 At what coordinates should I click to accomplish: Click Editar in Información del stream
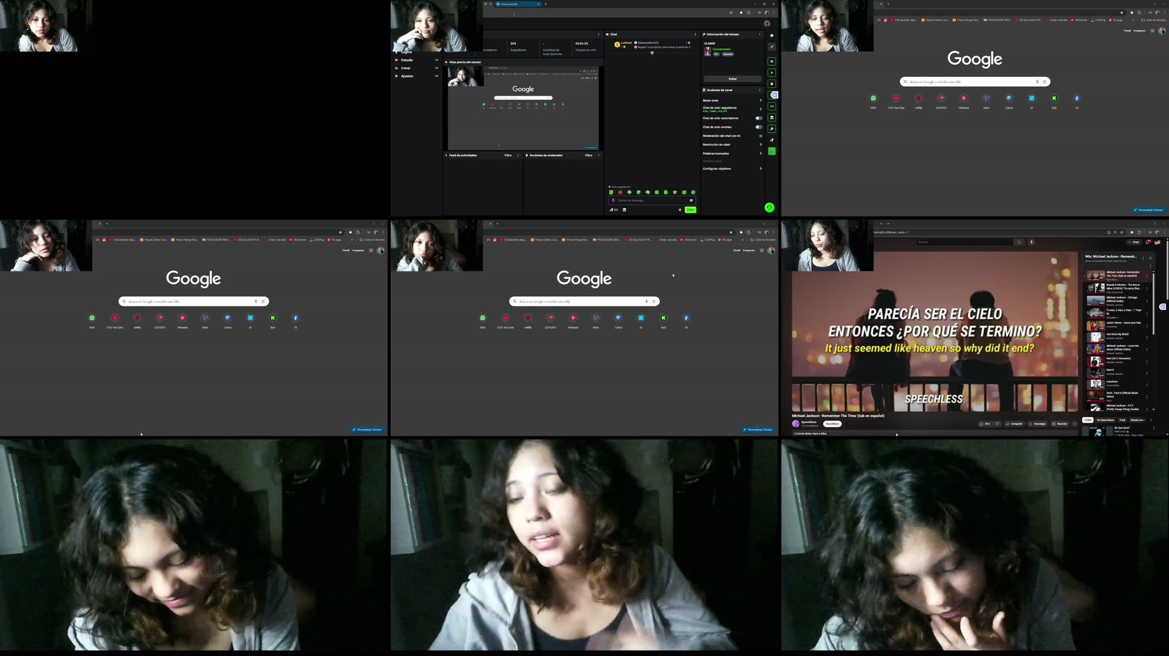point(732,79)
